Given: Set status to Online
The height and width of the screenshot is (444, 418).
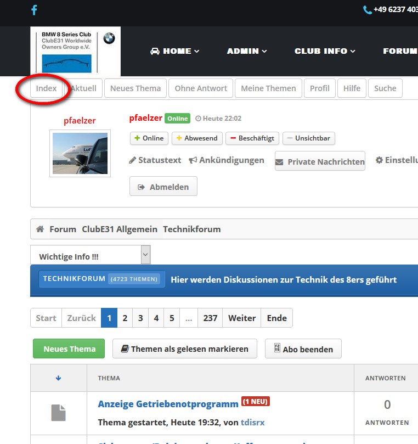Looking at the screenshot, I should [x=149, y=138].
